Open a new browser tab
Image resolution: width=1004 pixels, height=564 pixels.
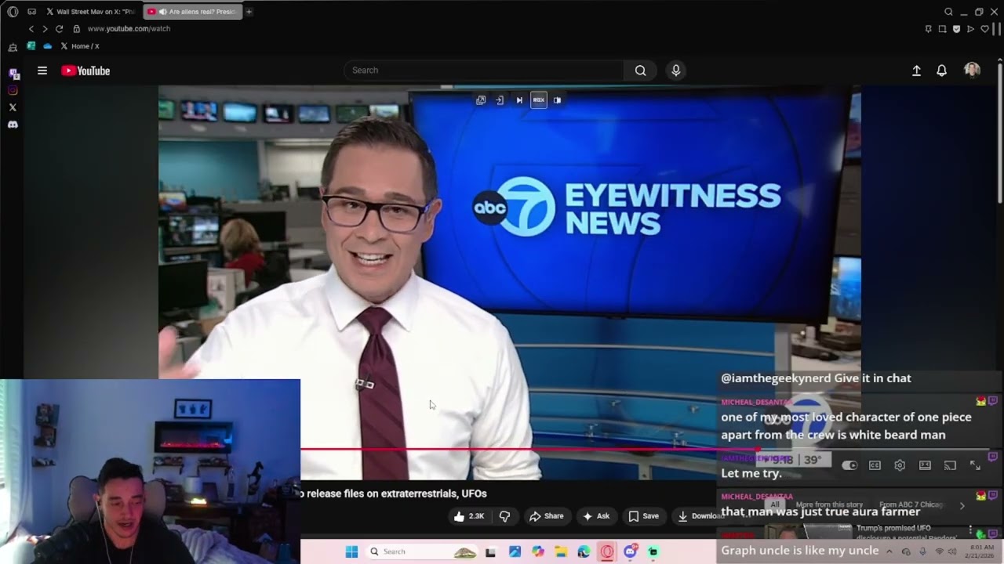tap(249, 12)
